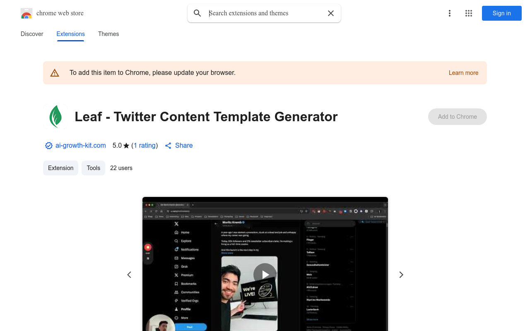Screen dimensions: 530x331
Task: Select the Extension category chip
Action: 60,168
